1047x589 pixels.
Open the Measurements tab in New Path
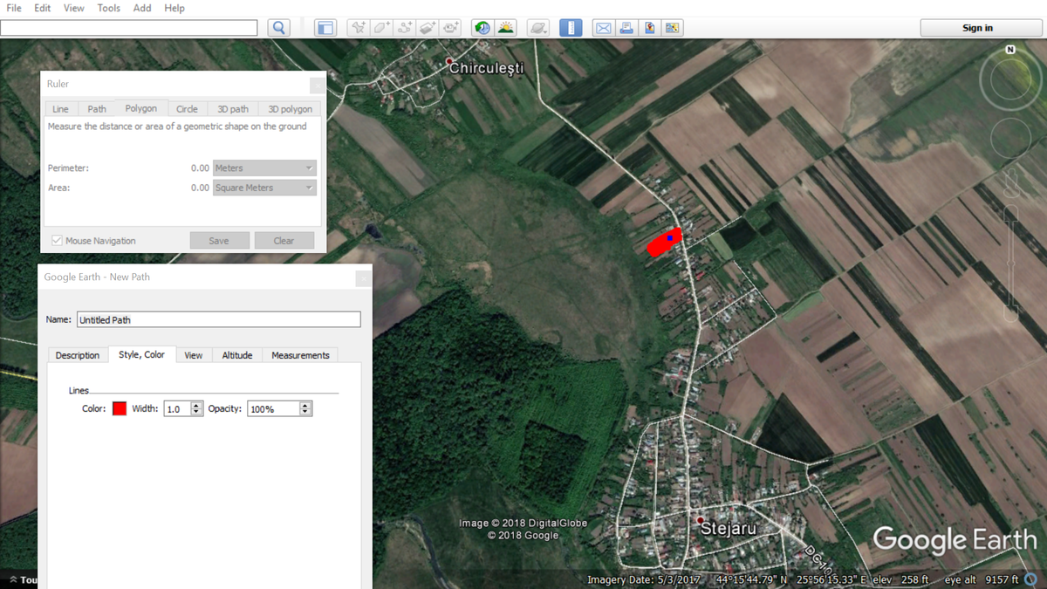point(300,355)
